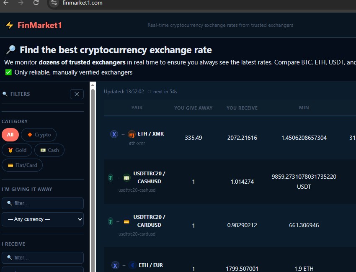Click the magnifier icon next to FILTERS
Screen dimensions: 356x272
[5, 94]
